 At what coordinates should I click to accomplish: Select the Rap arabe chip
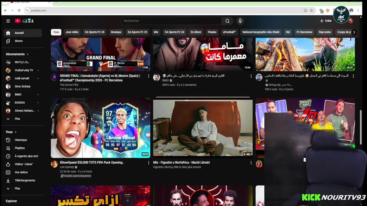[325, 32]
